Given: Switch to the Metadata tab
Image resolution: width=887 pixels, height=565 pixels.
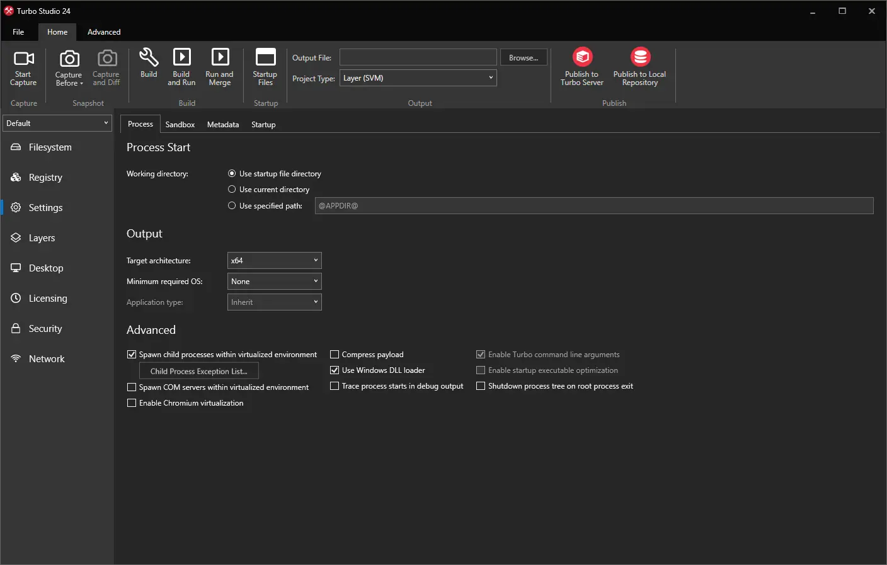Looking at the screenshot, I should [223, 125].
